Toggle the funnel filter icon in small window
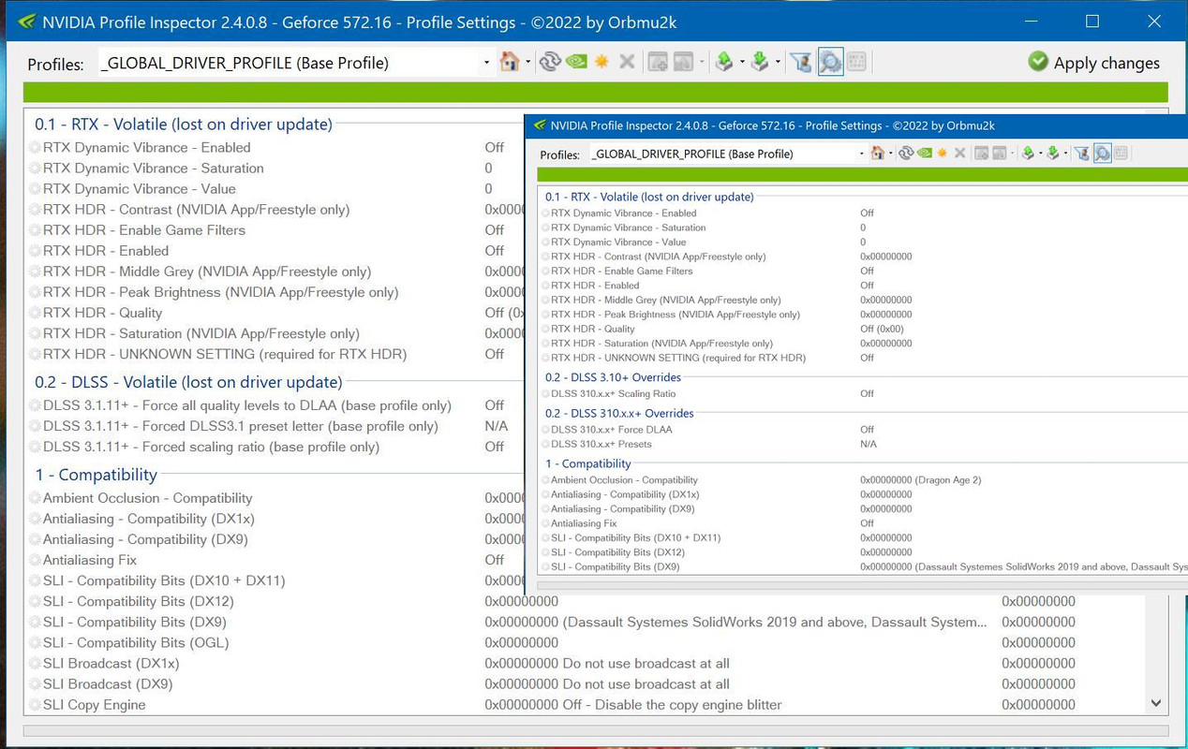Viewport: 1188px width, 749px height. click(x=1082, y=153)
